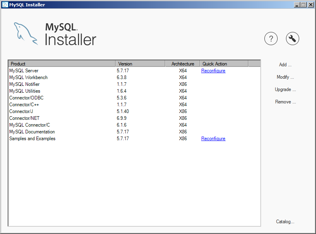Select the MySQL Documentation row
The image size is (316, 234).
coord(134,132)
